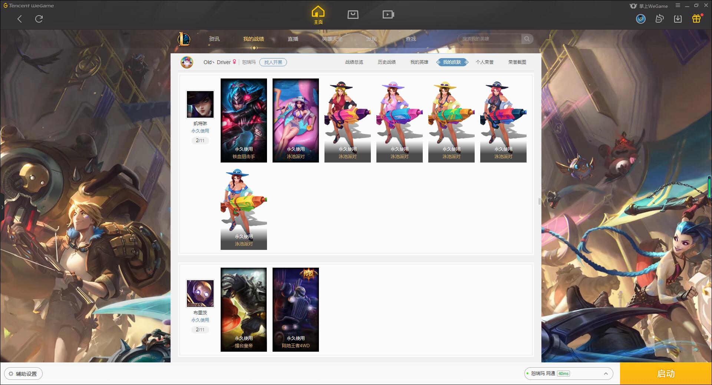Viewport: 712px width, 385px height.
Task: Open the gift box icon with red dot
Action: (x=696, y=18)
